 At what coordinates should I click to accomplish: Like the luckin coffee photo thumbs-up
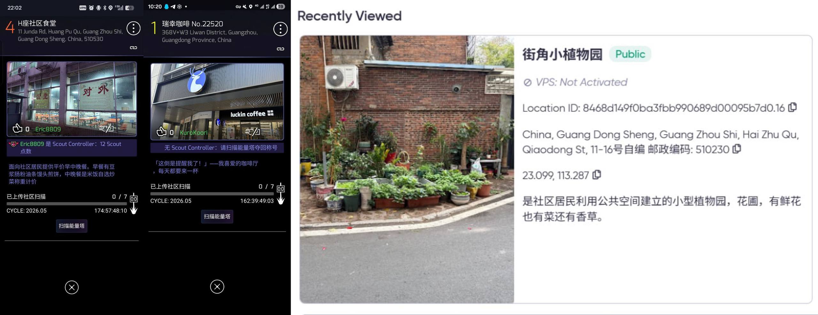click(x=161, y=131)
